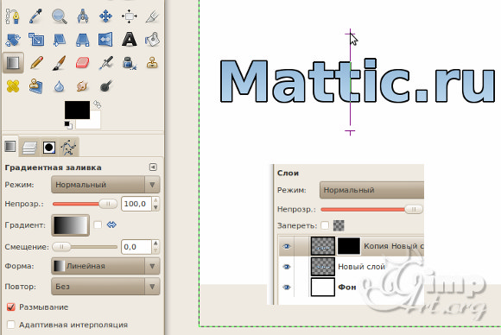Switch to the Tool Options tab
Viewport: 501px width, 335px height.
click(10, 147)
